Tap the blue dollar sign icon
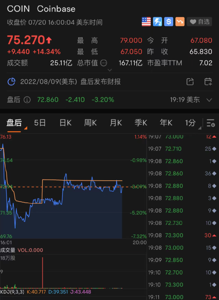 pos(169,22)
